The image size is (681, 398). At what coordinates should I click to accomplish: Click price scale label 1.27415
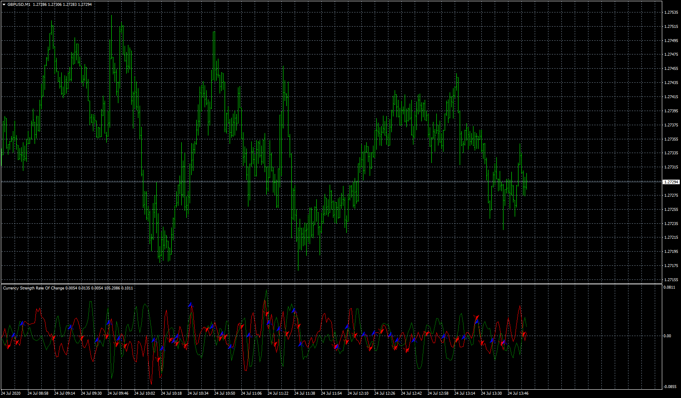click(x=671, y=97)
